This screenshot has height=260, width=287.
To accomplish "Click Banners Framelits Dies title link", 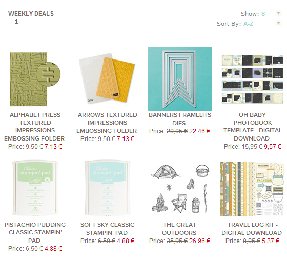I will point(179,119).
